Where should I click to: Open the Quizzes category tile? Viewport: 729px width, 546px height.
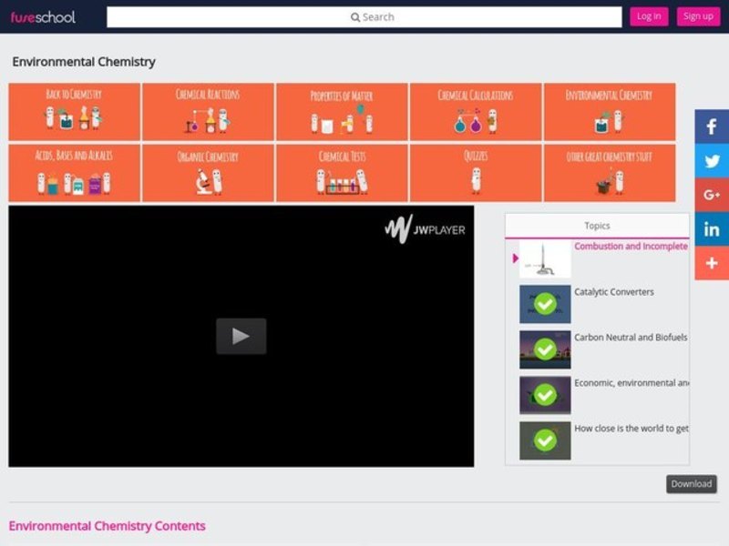click(x=476, y=173)
